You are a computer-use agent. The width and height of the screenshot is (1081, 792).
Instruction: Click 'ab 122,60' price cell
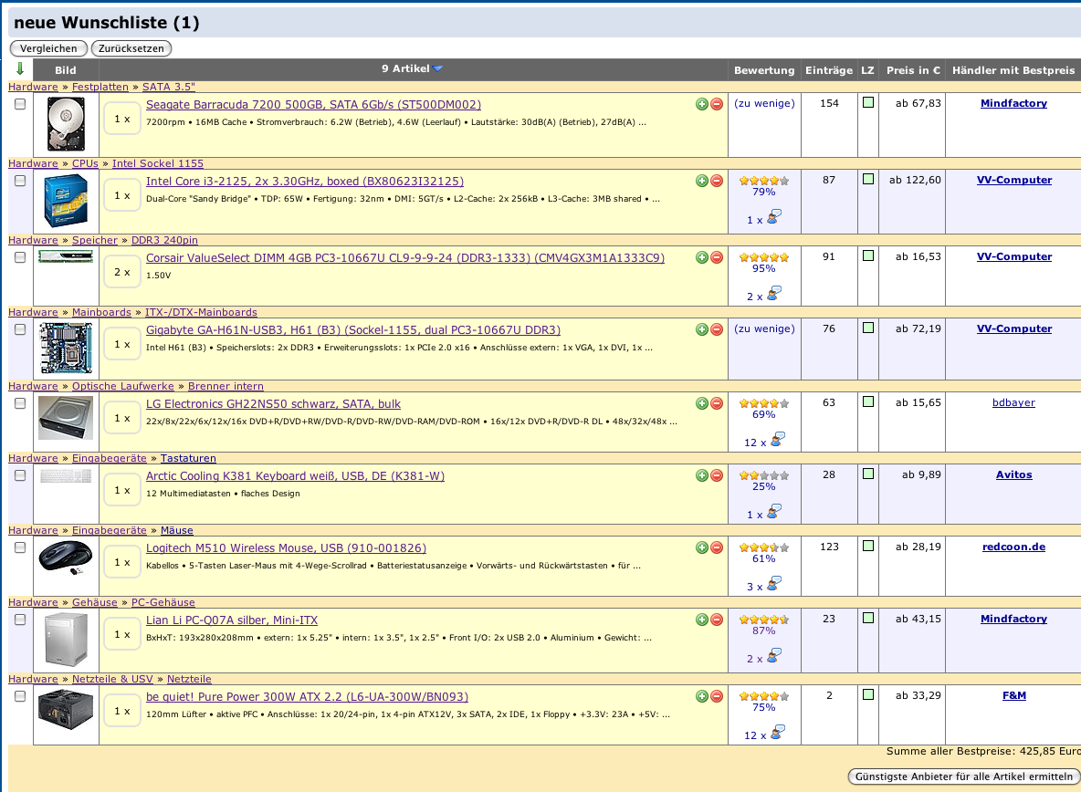tap(914, 180)
